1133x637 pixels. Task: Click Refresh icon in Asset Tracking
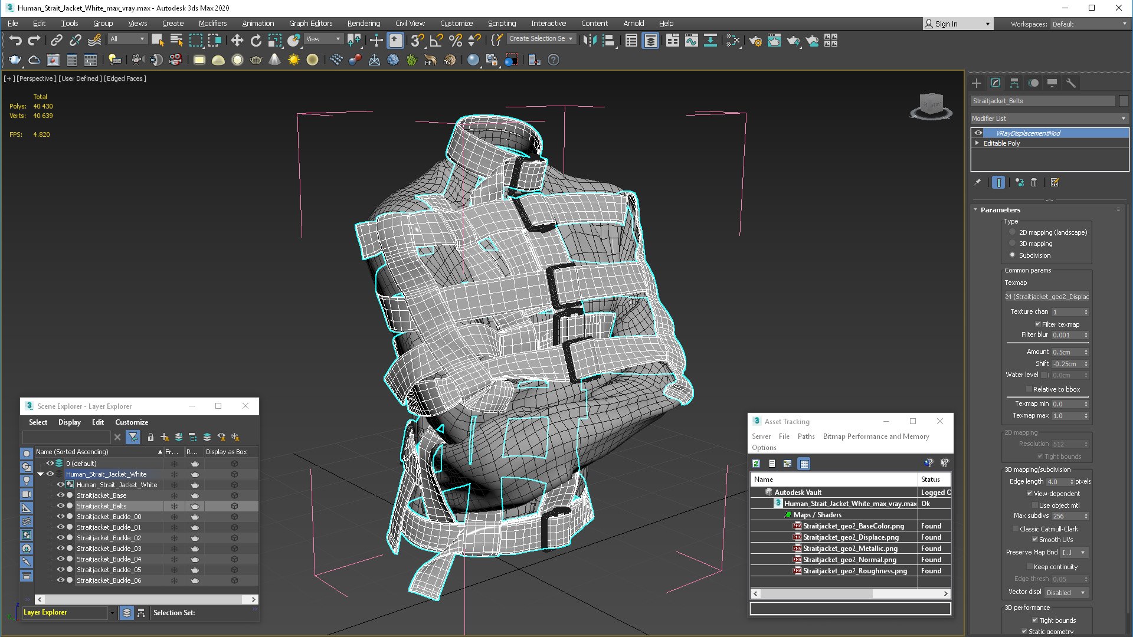(x=756, y=464)
